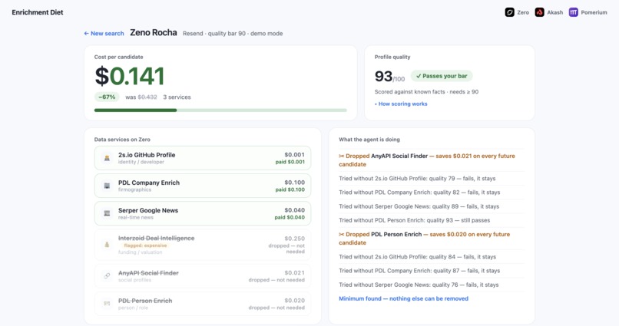The width and height of the screenshot is (619, 326).
Task: Click log line: without 2s.io GitHub Profile quality 84
Action: pos(417,257)
